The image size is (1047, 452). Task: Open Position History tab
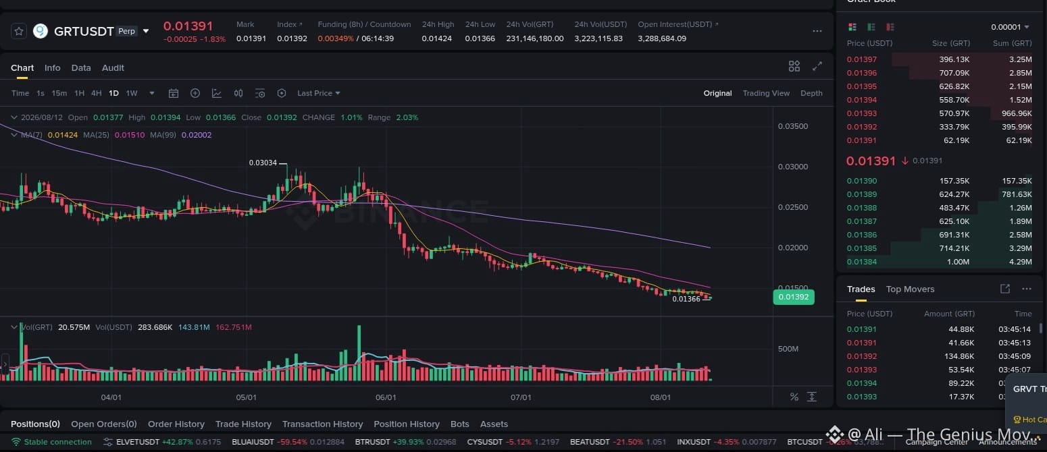coord(407,424)
